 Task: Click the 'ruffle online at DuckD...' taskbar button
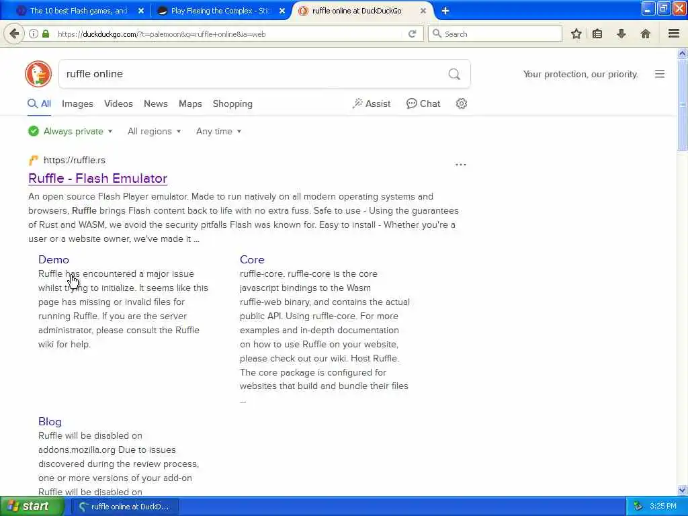pos(126,507)
